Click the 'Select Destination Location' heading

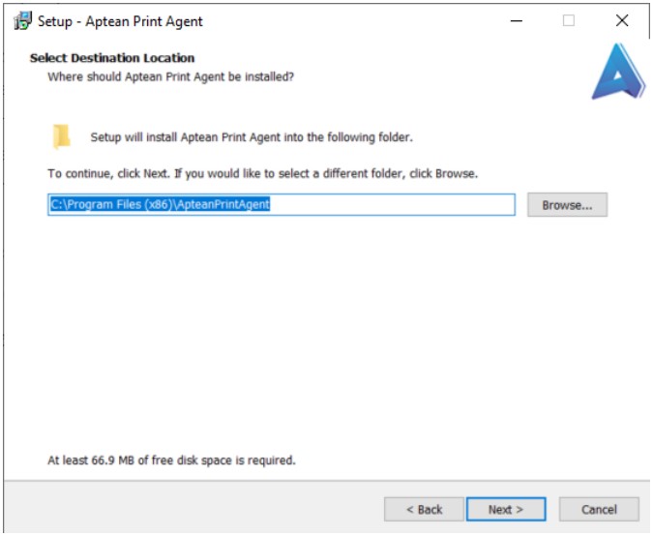point(112,58)
